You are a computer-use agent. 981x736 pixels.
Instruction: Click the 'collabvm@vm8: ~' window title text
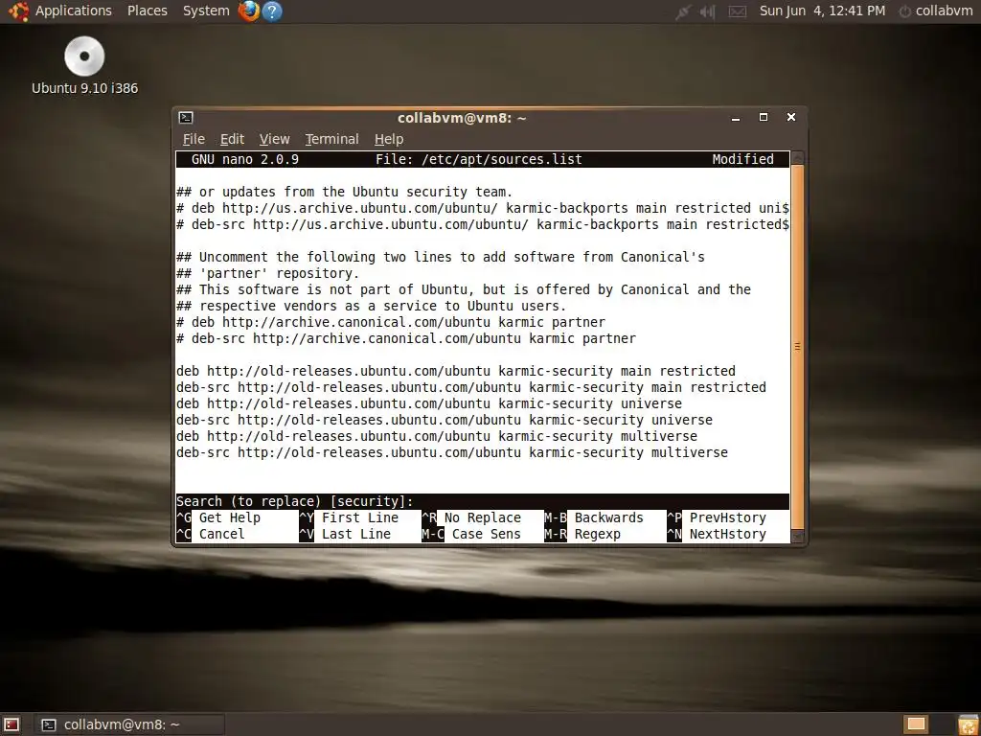click(x=462, y=118)
